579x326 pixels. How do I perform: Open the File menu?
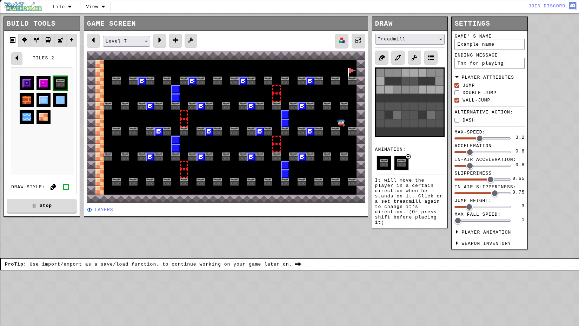click(62, 7)
